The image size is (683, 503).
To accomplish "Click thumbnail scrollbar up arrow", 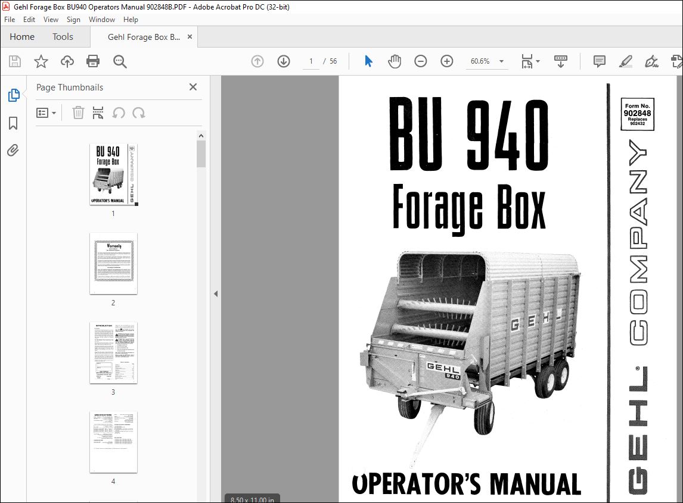I will 201,136.
